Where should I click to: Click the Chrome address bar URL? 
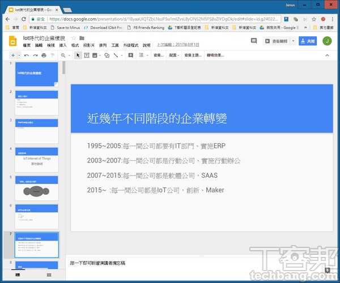tap(164, 19)
